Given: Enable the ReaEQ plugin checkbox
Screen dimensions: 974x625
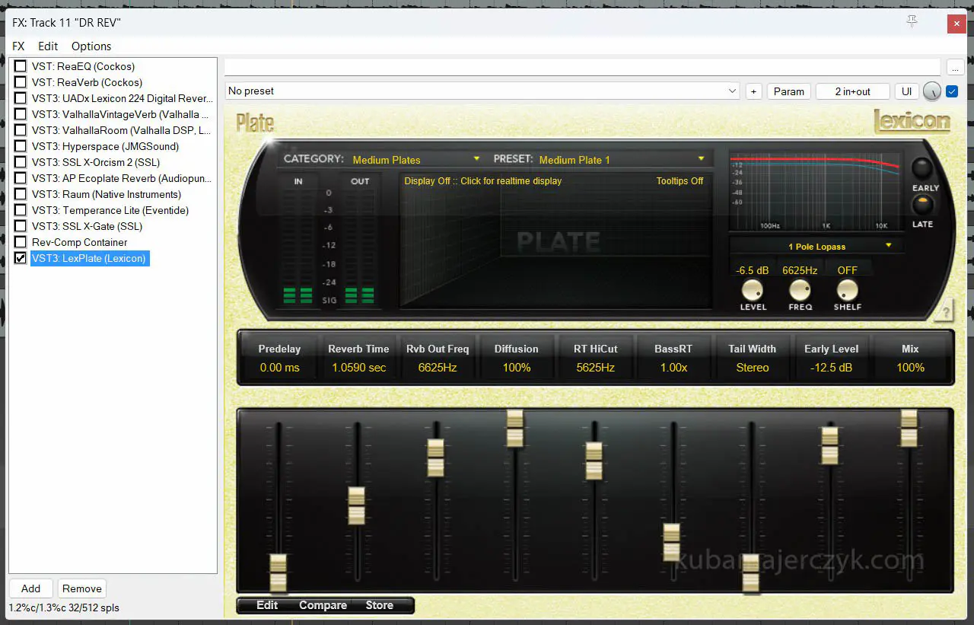Looking at the screenshot, I should (x=21, y=66).
